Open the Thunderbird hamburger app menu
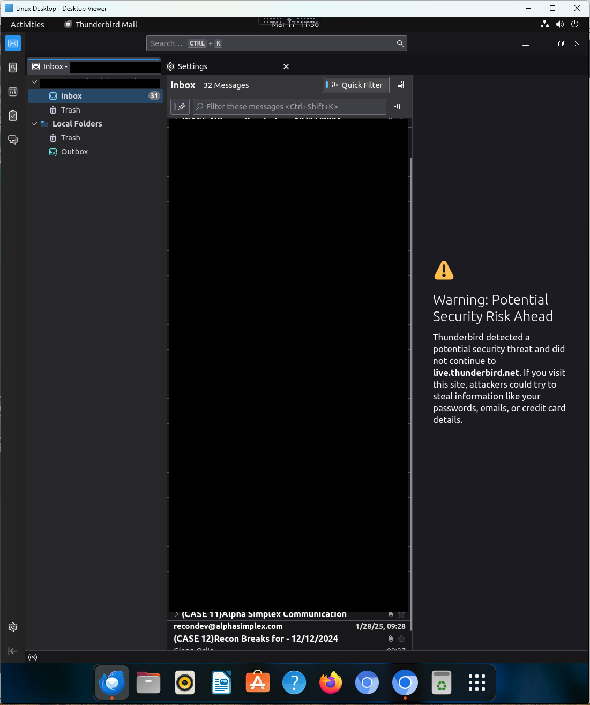590x705 pixels. click(525, 43)
